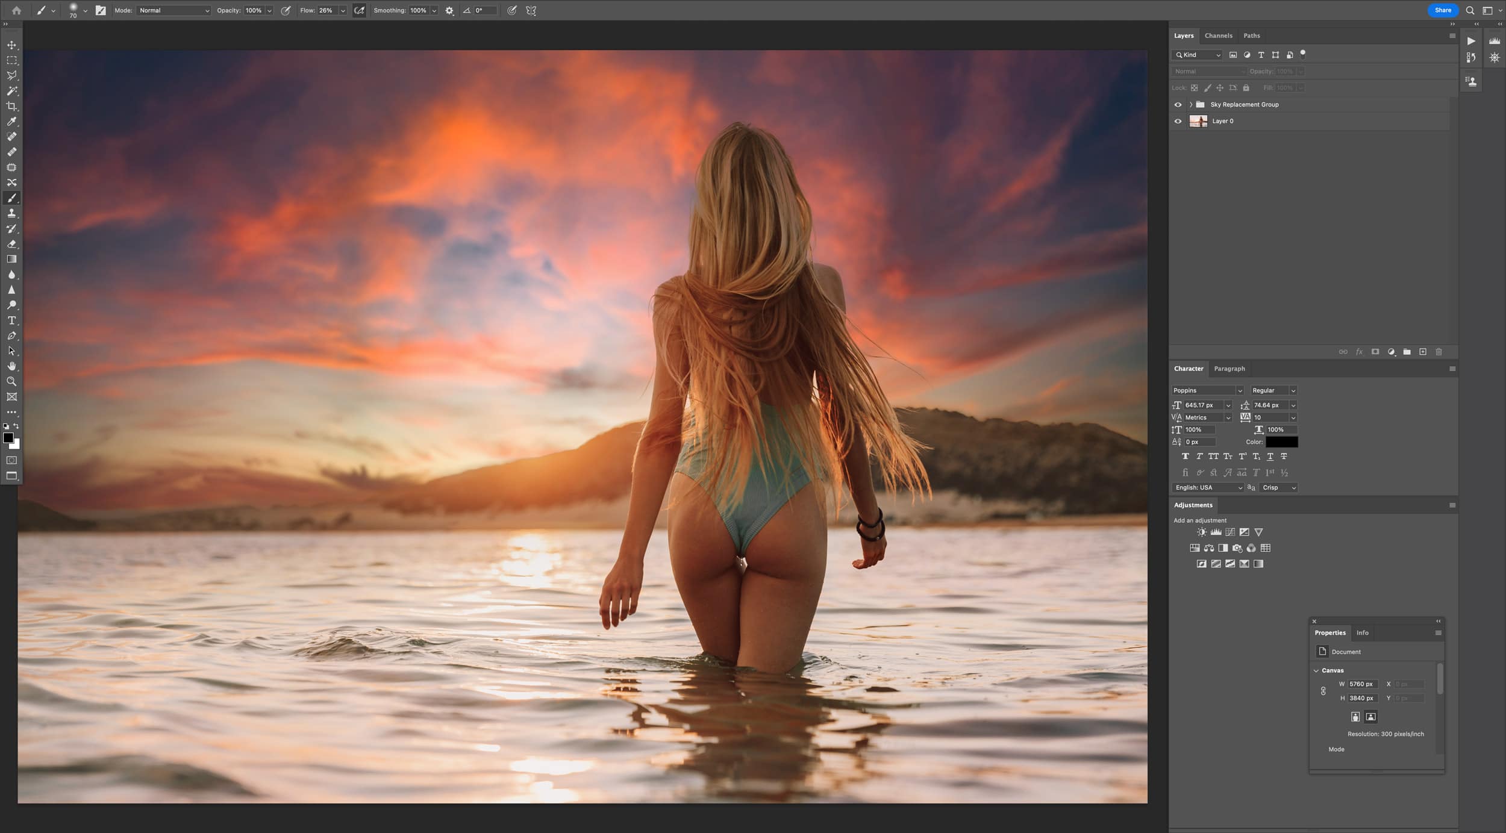Create a new layer using the plus icon
The height and width of the screenshot is (833, 1506).
1423,352
